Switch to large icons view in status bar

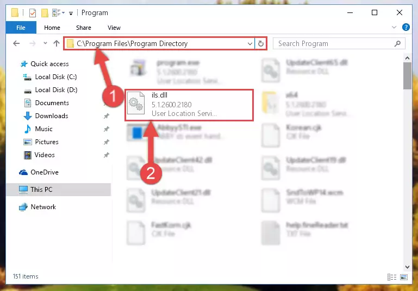click(x=404, y=277)
